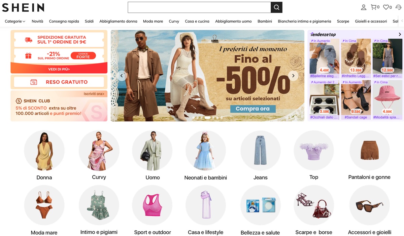Image resolution: width=404 pixels, height=236 pixels.
Task: Open the search by clicking the magnifier icon
Action: point(276,7)
